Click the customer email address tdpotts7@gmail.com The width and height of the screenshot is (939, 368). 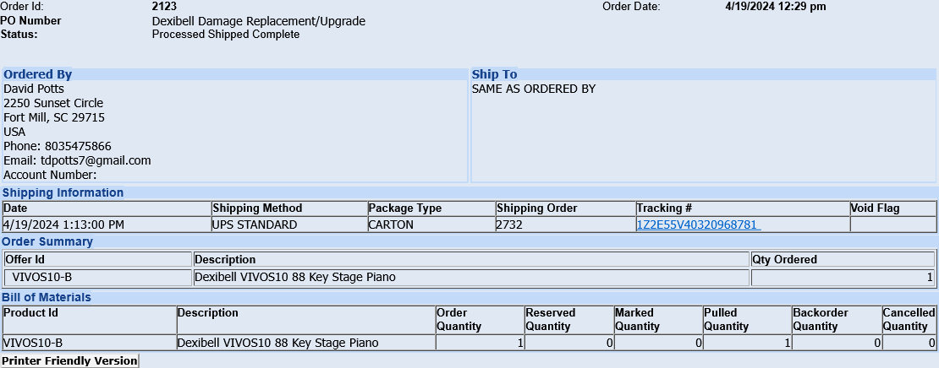[96, 160]
